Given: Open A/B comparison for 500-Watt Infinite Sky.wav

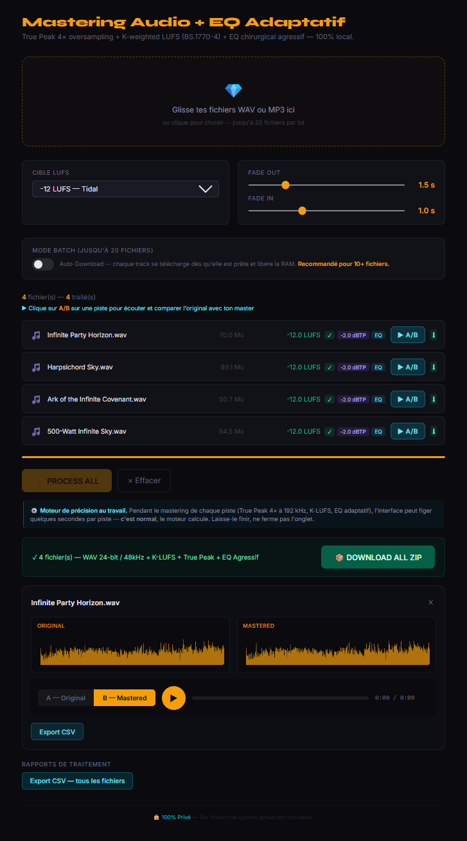Looking at the screenshot, I should pos(408,431).
